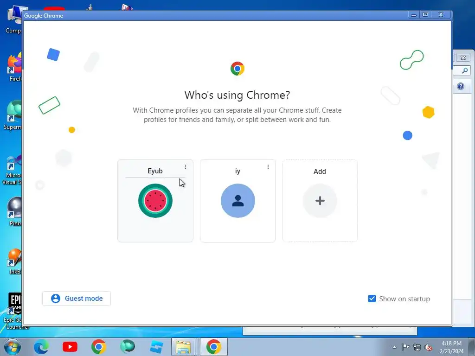
Task: Open the Supermium desktop shortcut
Action: [13, 115]
